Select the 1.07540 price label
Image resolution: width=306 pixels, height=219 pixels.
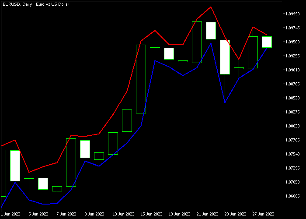(x=292, y=154)
